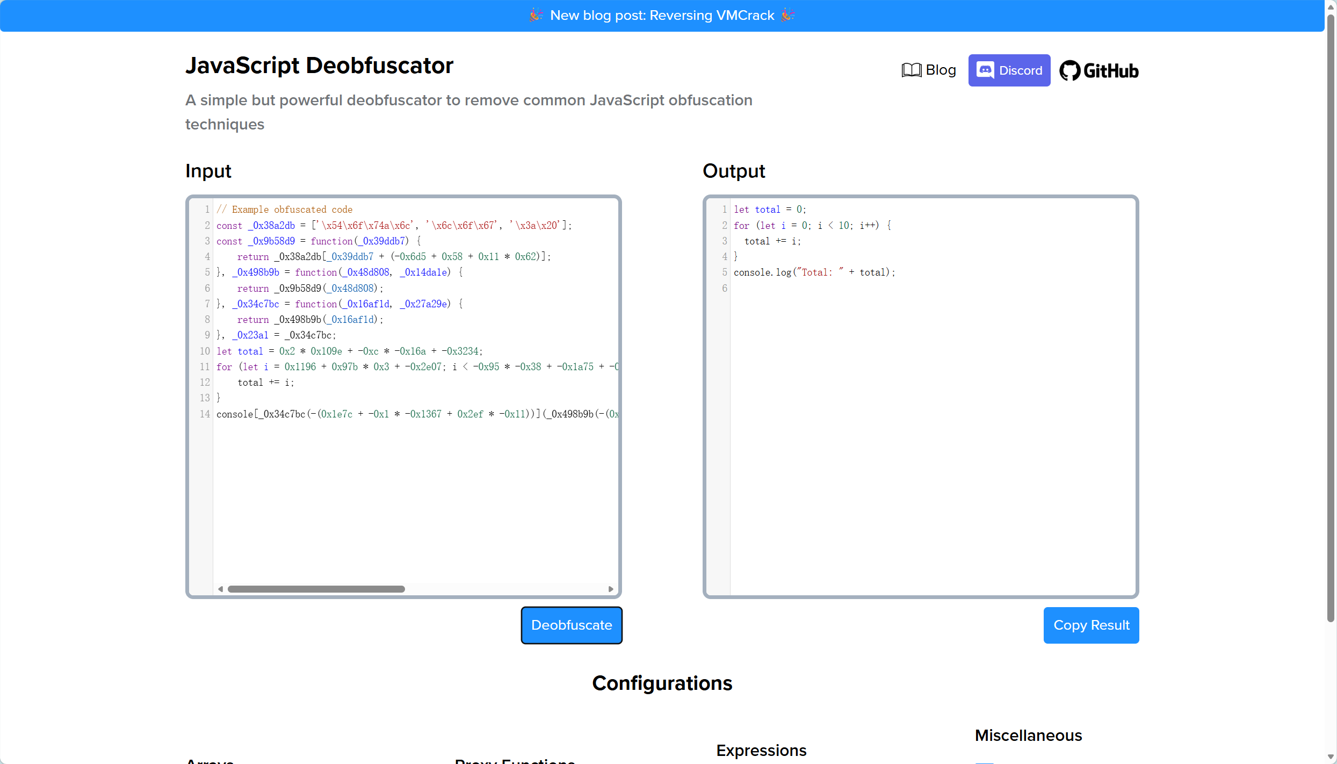
Task: Click the "let total = 0x2 * 0x109e" line
Action: coord(350,351)
